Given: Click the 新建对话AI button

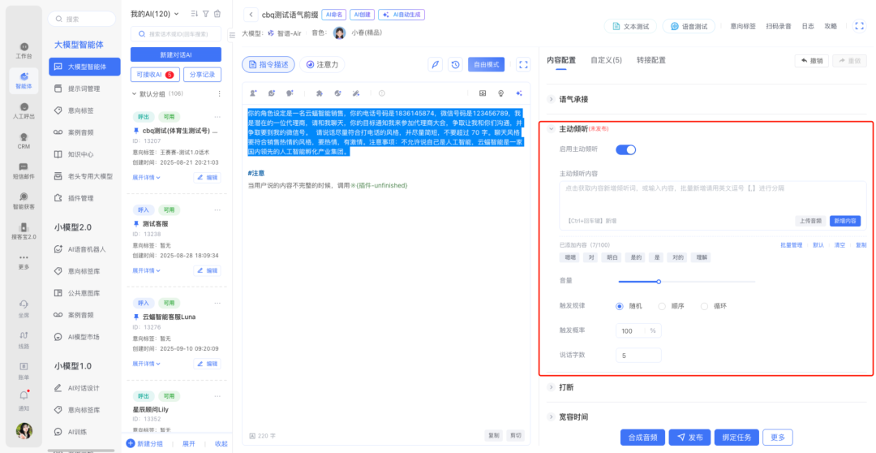Looking at the screenshot, I should pyautogui.click(x=175, y=54).
